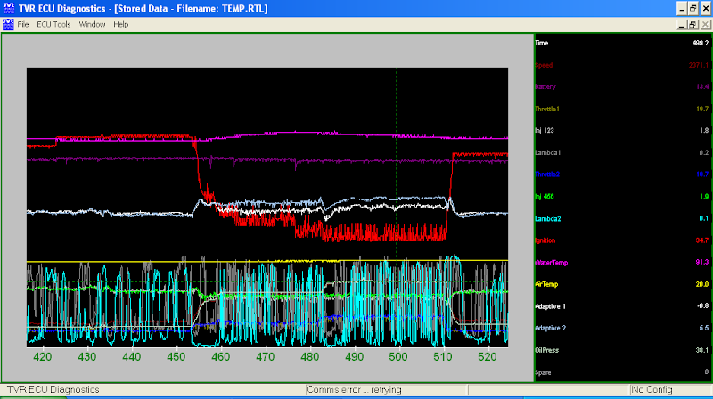Click the TVR ECU Diagnostics status bar label
The height and width of the screenshot is (399, 713).
point(53,390)
